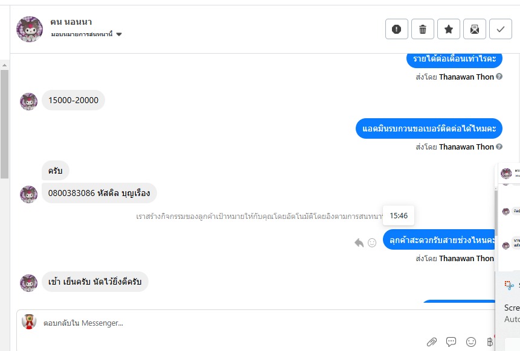Delete conversation using trash can icon

(x=423, y=29)
